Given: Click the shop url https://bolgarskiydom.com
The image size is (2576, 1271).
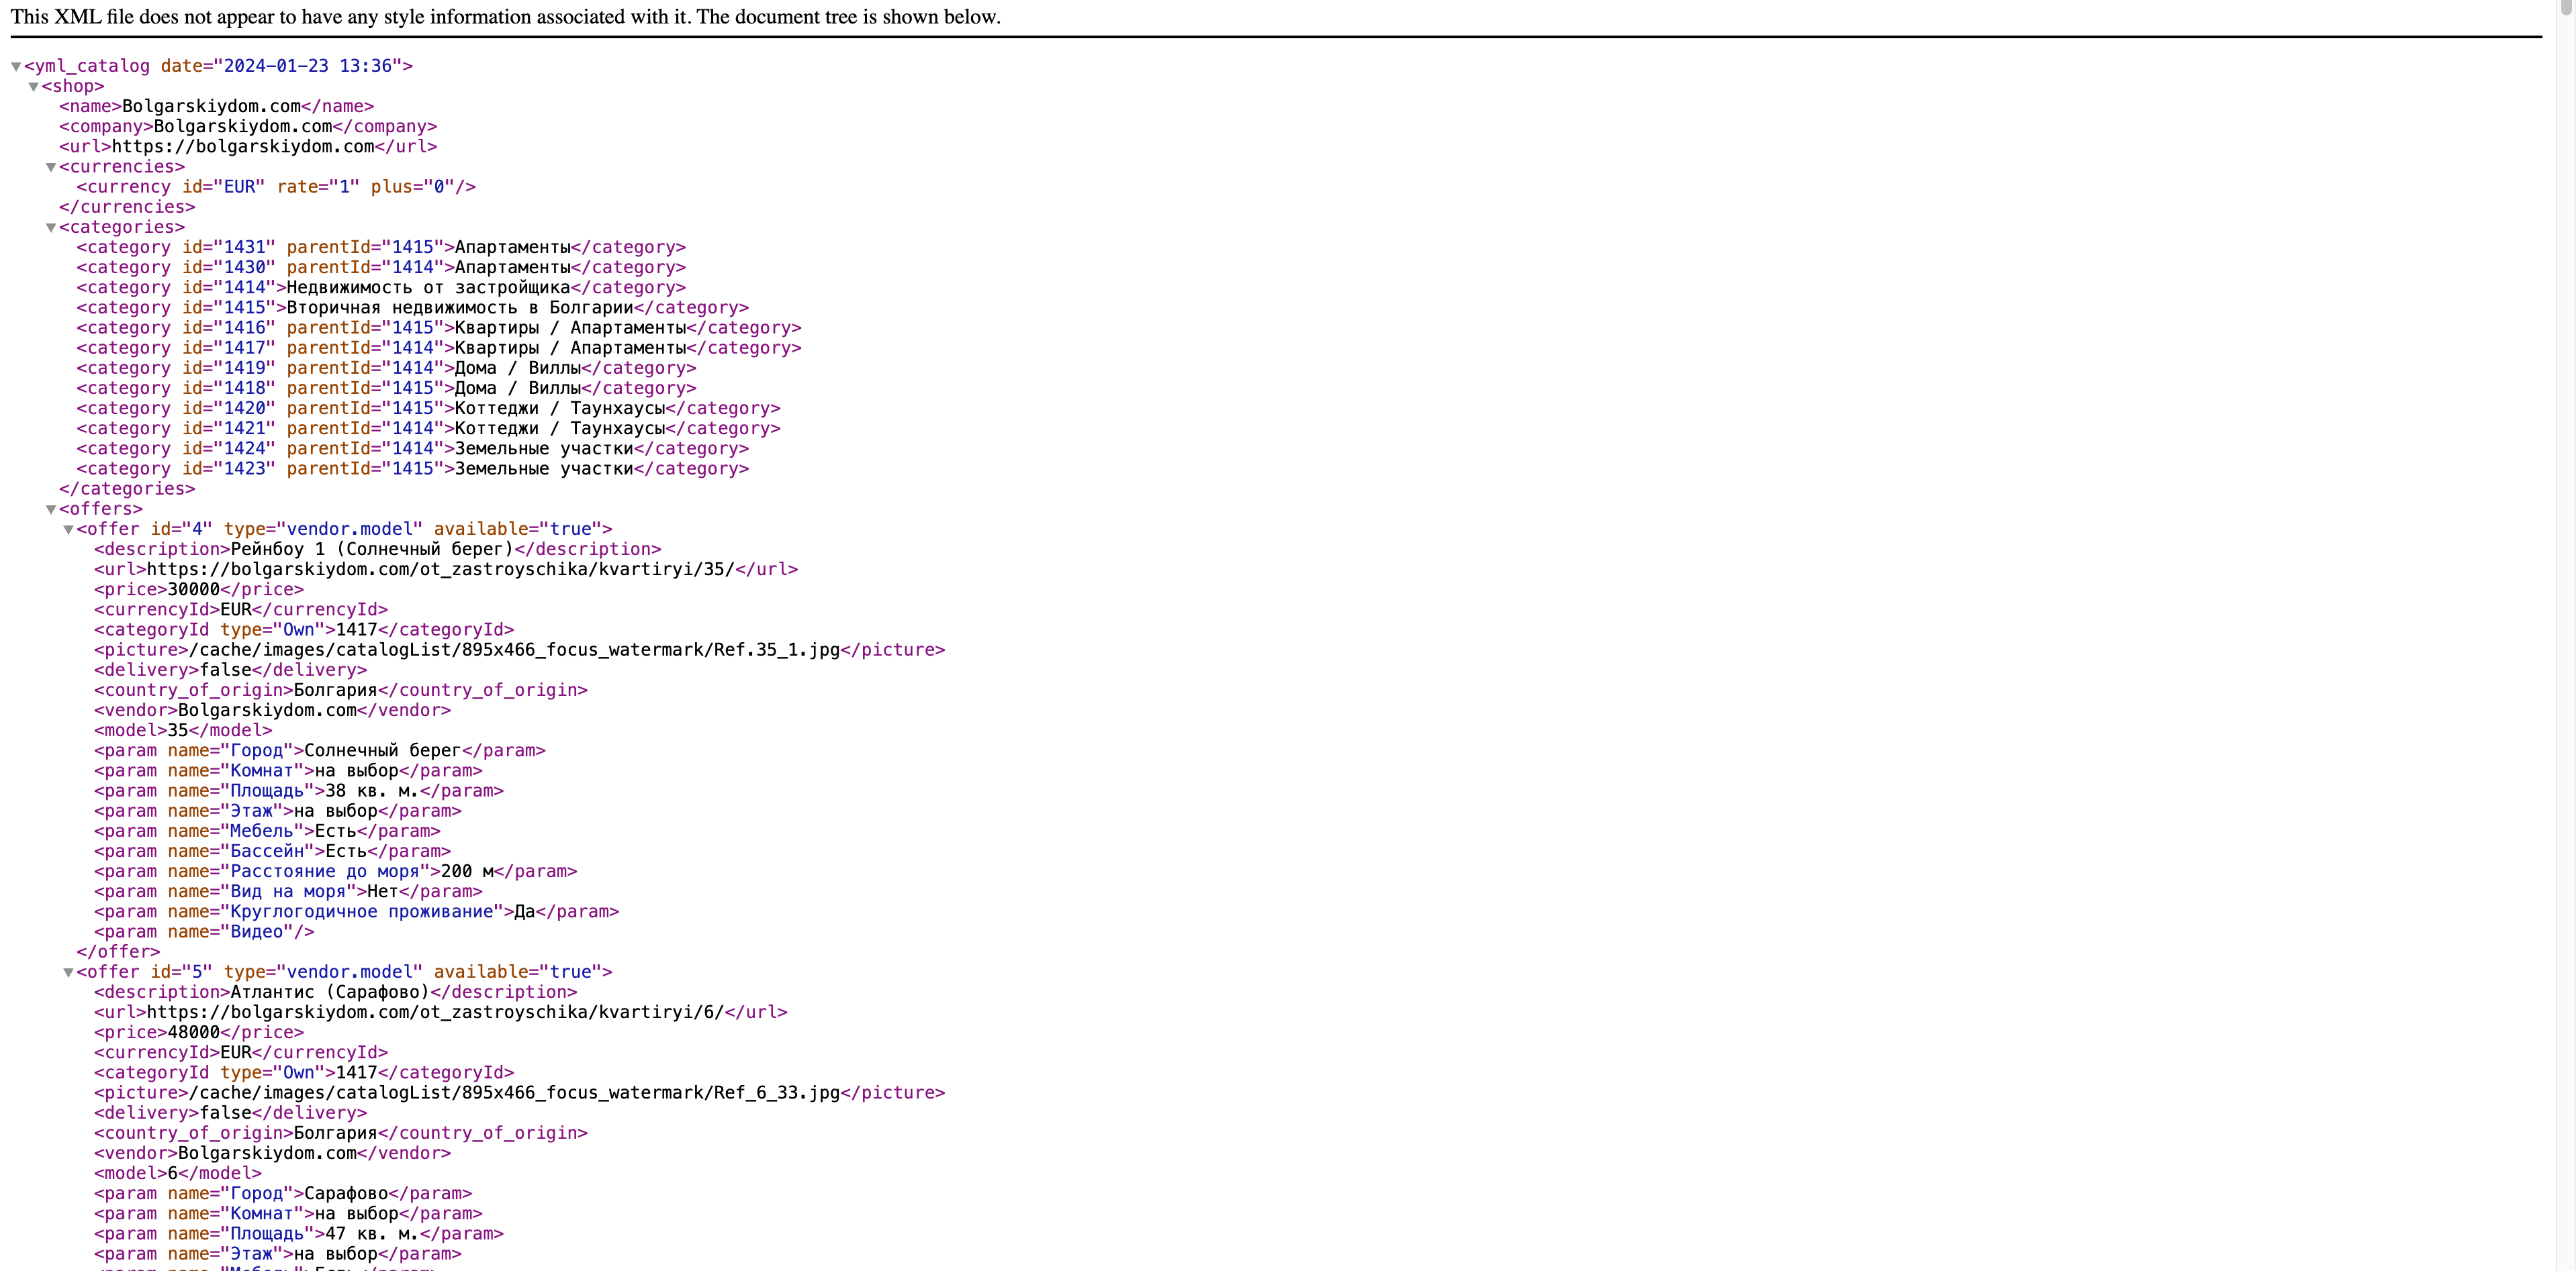Looking at the screenshot, I should 242,147.
